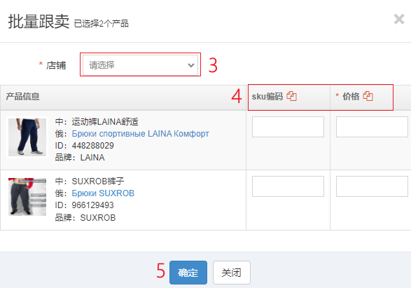This screenshot has width=411, height=288.
Task: Click the 产品信息 column header
Action: (x=23, y=97)
